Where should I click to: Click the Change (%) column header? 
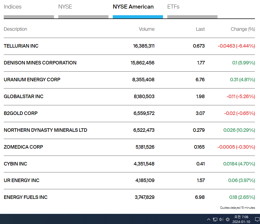[243, 29]
